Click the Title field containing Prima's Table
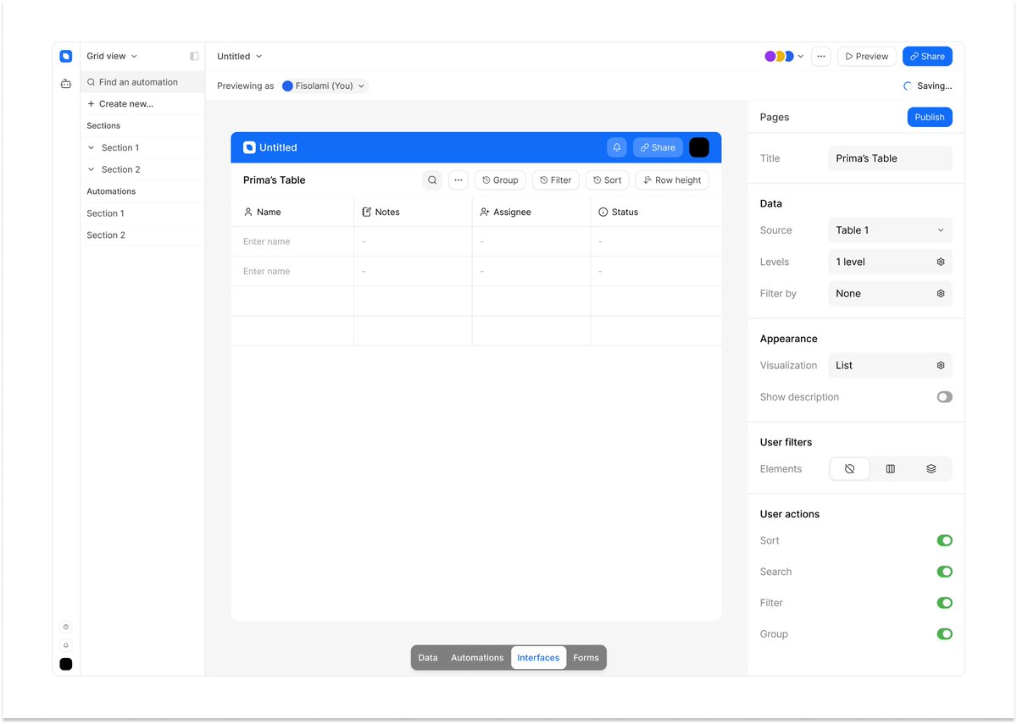The height and width of the screenshot is (724, 1017). 890,158
